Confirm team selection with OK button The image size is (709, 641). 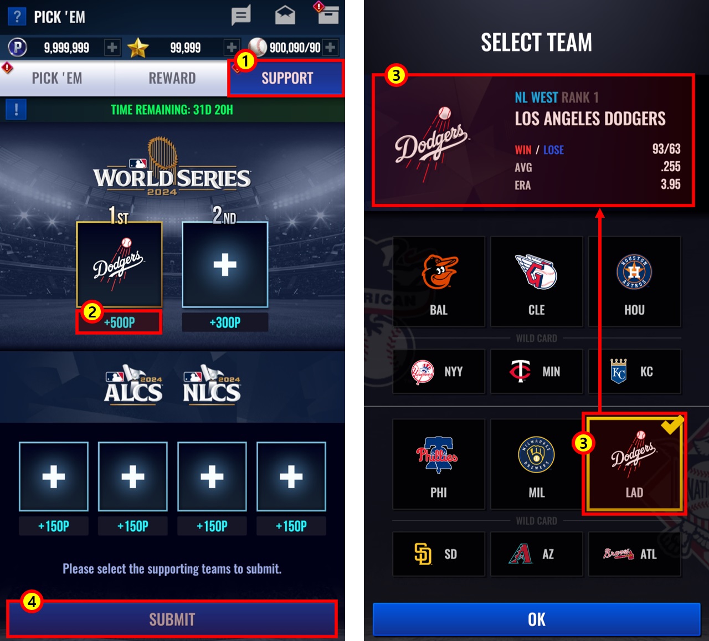[536, 619]
